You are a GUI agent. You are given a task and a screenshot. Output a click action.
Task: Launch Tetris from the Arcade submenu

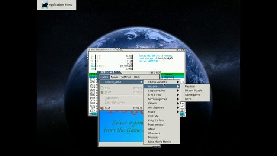(195, 99)
